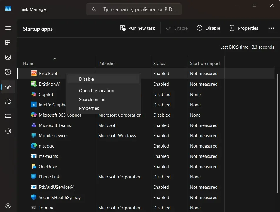Click the OneDrive startup entry icon
Screen dimensions: 280x212
pos(34,166)
